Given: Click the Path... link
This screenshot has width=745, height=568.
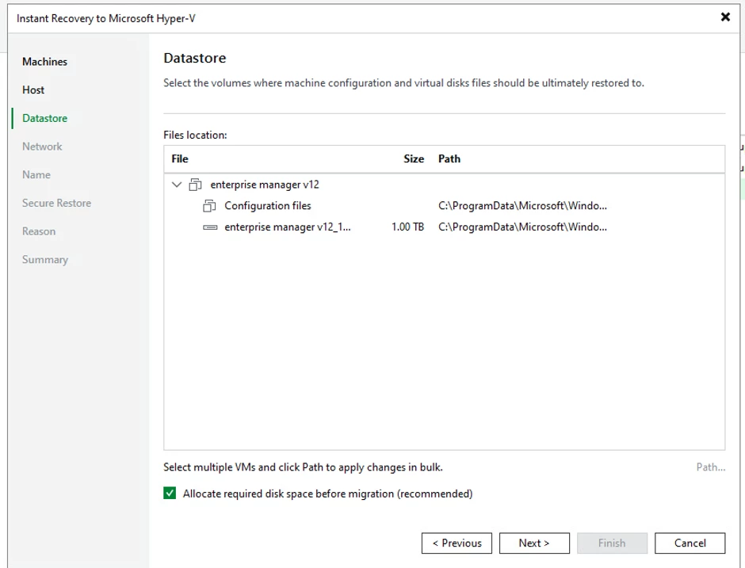Looking at the screenshot, I should pyautogui.click(x=711, y=467).
